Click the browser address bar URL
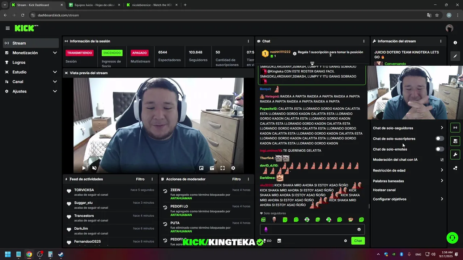463x260 pixels. [58, 15]
